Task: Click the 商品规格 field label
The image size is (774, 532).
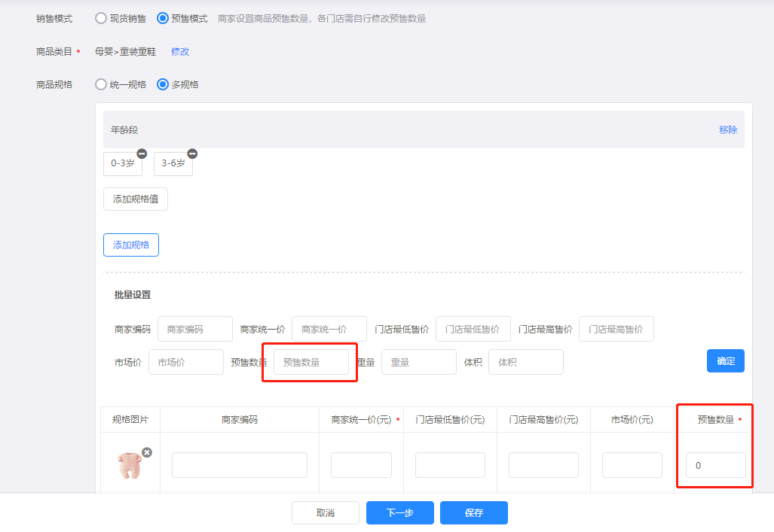Action: (x=54, y=84)
